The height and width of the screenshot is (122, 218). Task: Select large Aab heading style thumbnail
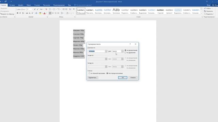pos(116,11)
